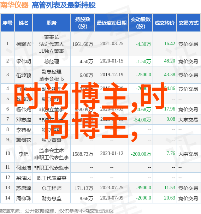Click the date 2019-12-19
Viewport: 201px width, 214px height.
112,75
